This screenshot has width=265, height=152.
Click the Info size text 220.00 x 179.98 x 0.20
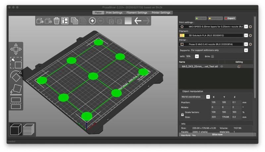coord(204,128)
